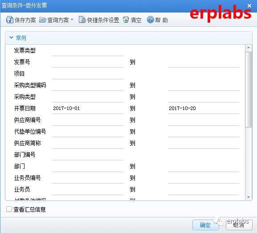Viewport: 257px width, 233px height.
Task: Collapse the 常用 section chevron
Action: tap(11, 38)
